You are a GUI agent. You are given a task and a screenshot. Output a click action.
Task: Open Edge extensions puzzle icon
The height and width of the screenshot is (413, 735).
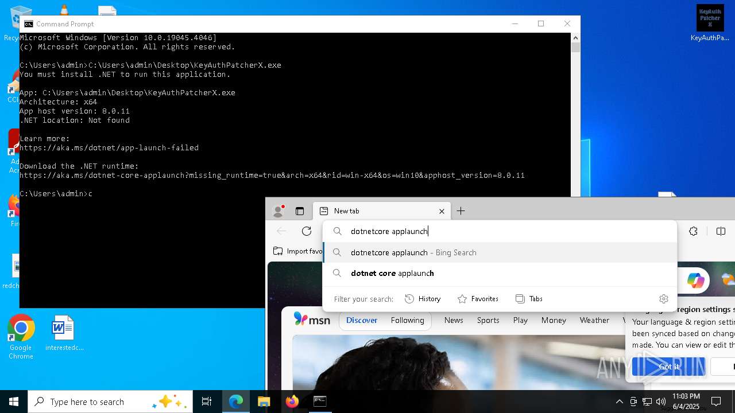point(694,231)
